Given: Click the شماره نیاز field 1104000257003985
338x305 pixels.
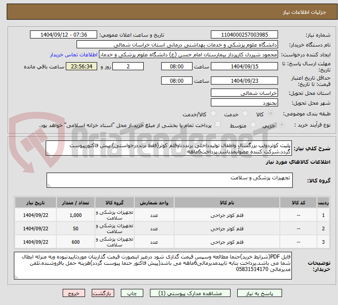Looking at the screenshot, I should (244, 35).
